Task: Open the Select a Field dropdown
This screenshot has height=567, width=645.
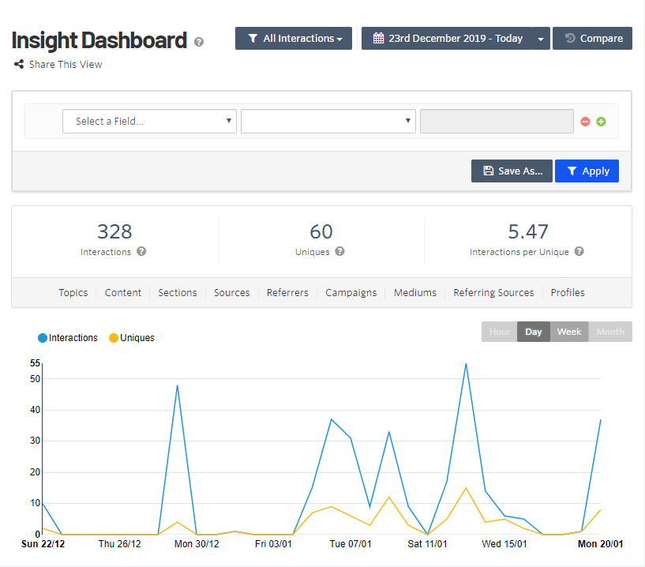Action: point(149,122)
